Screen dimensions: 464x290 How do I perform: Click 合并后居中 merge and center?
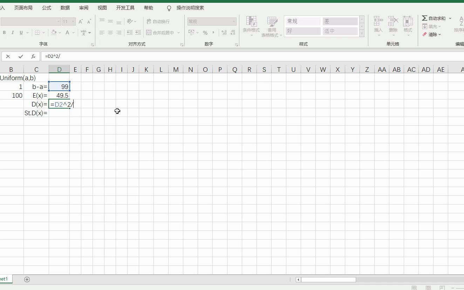tap(160, 33)
